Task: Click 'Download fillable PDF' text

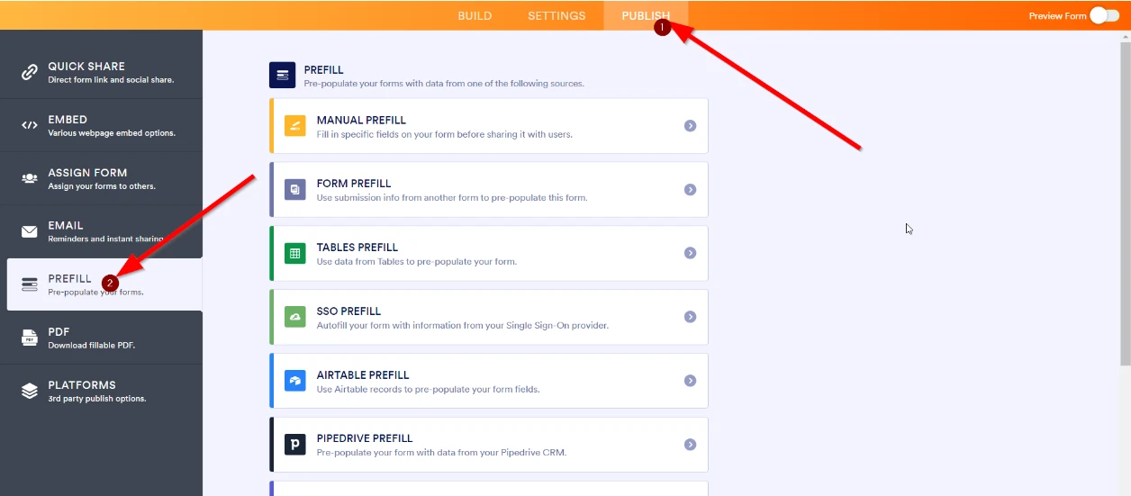Action: point(92,346)
